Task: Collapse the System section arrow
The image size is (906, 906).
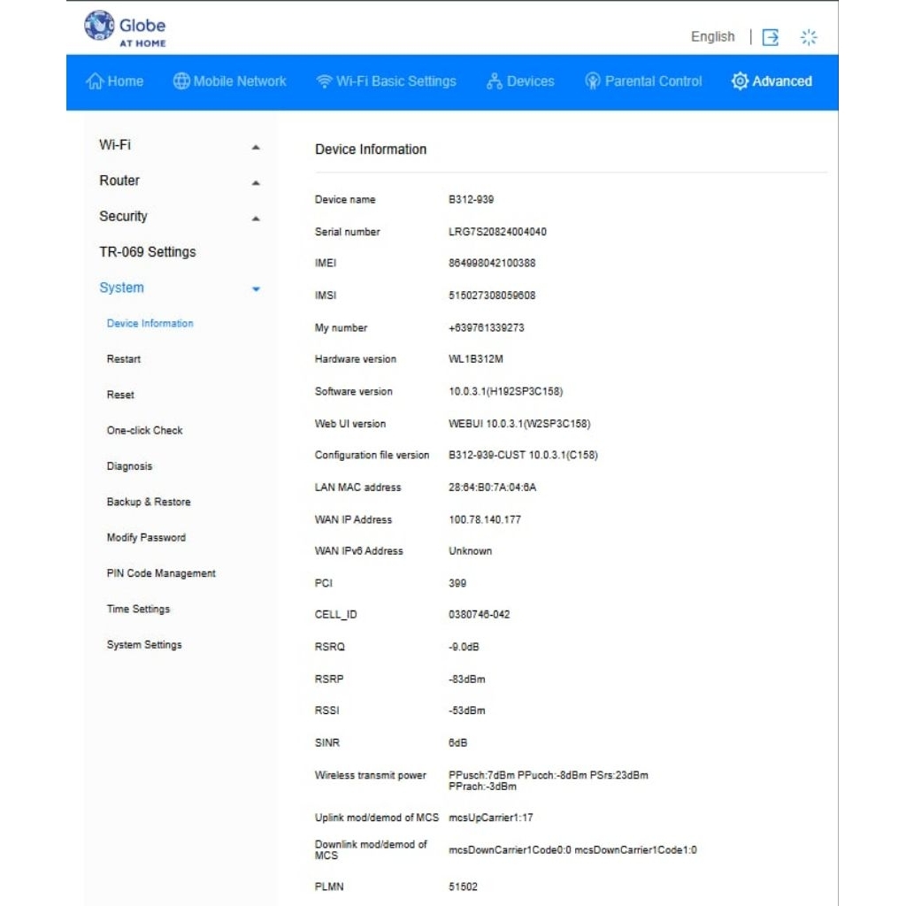Action: 256,289
